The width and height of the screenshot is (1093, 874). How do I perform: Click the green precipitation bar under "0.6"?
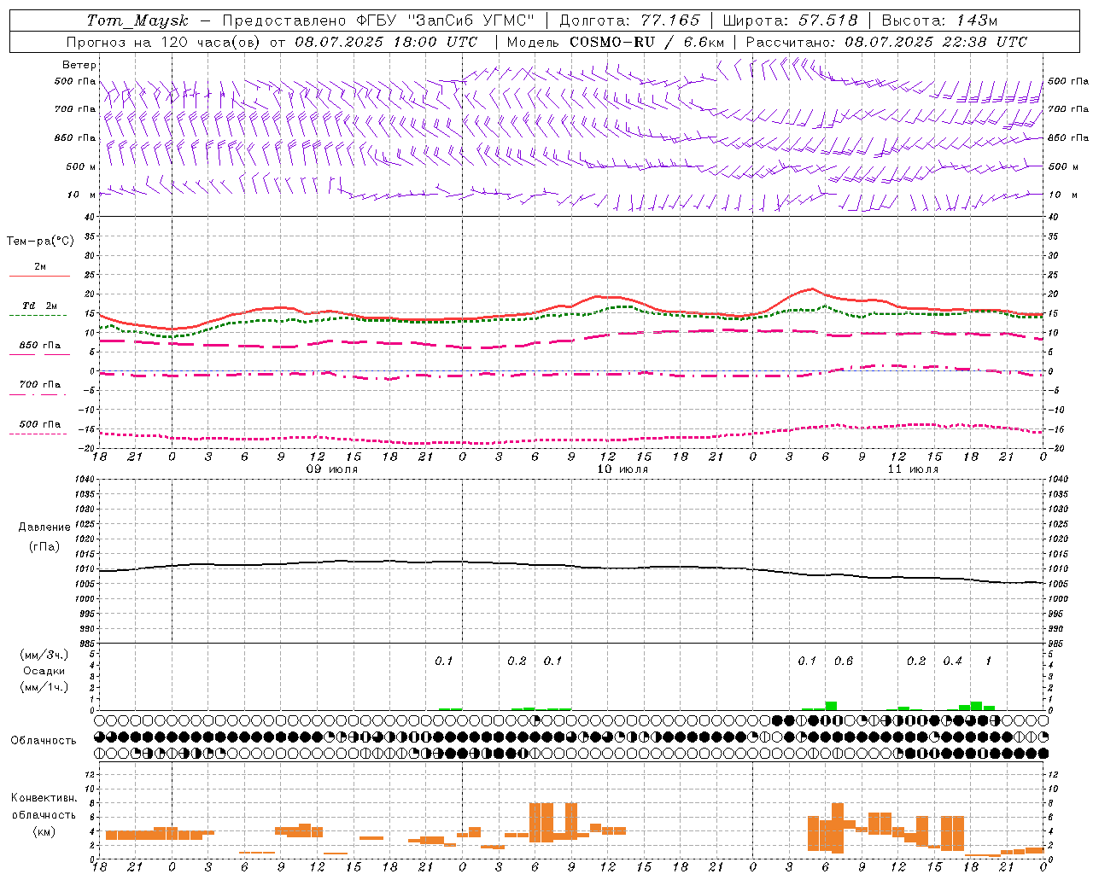coord(831,706)
